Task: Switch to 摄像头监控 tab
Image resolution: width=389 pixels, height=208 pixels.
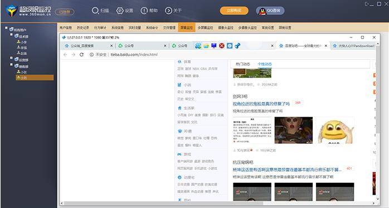Action: tap(226, 27)
